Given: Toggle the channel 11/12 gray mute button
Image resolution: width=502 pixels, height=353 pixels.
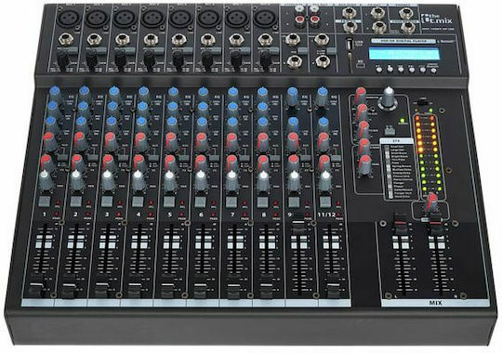Looking at the screenshot, I should [325, 203].
